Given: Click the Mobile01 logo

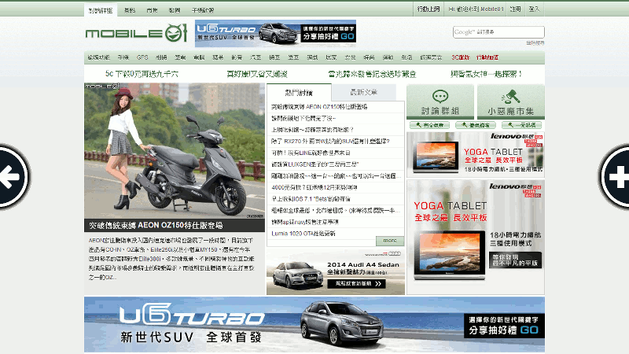Looking at the screenshot, I should (136, 33).
